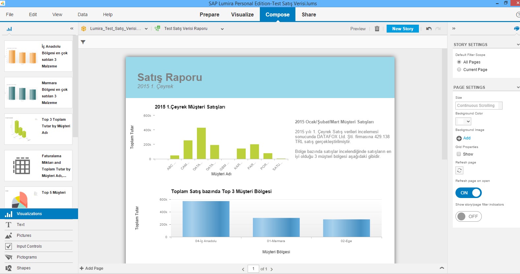Open the Continuous Scrolling size dropdown

[479, 106]
